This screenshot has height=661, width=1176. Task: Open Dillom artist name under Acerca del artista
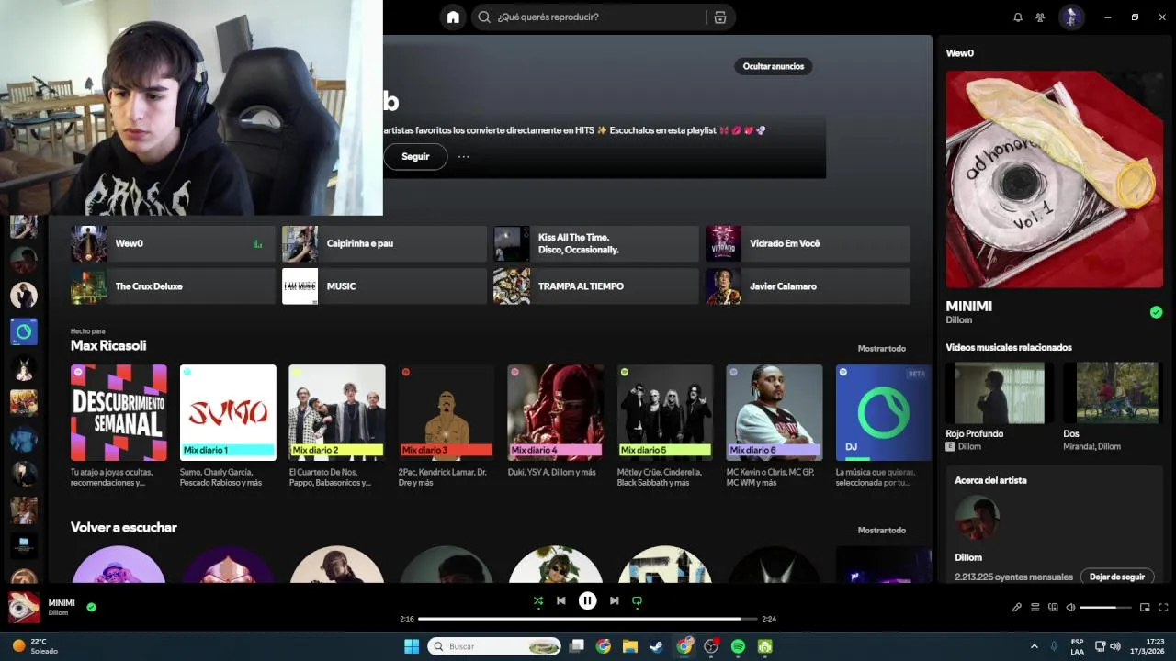point(968,557)
